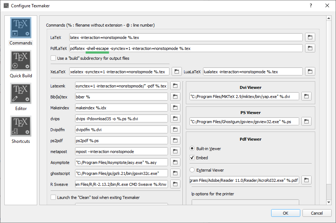Click the browse folder icon for LuaLaTeX
Screen dimensions: 336x223
pyautogui.click(x=310, y=71)
